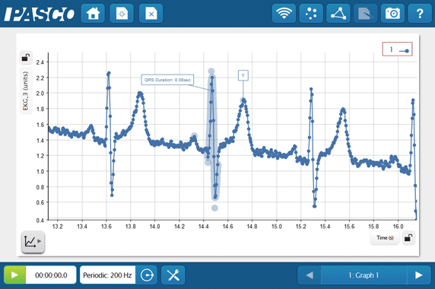Select the QRS Duration annotation box
The image size is (435, 289).
pyautogui.click(x=167, y=80)
